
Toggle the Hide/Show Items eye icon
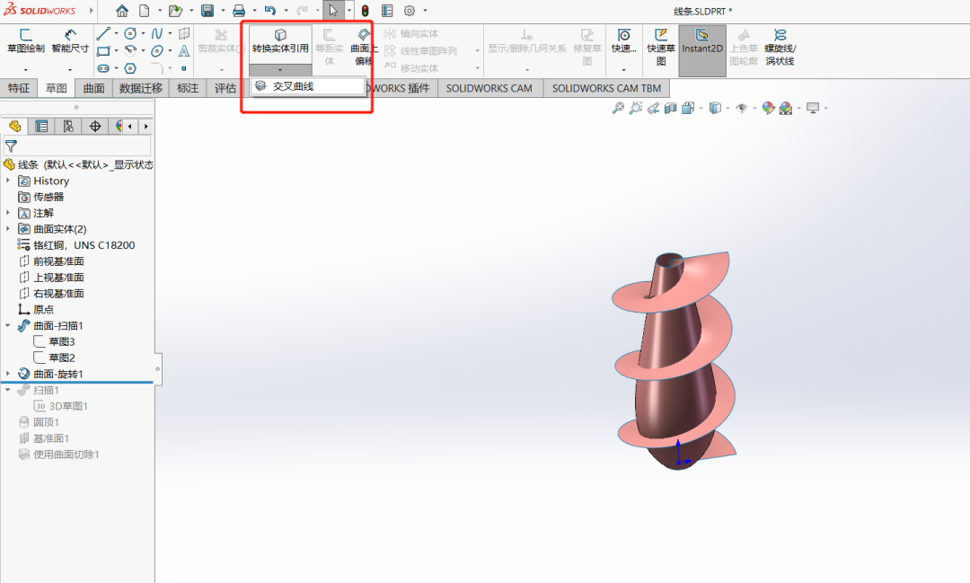pos(741,108)
